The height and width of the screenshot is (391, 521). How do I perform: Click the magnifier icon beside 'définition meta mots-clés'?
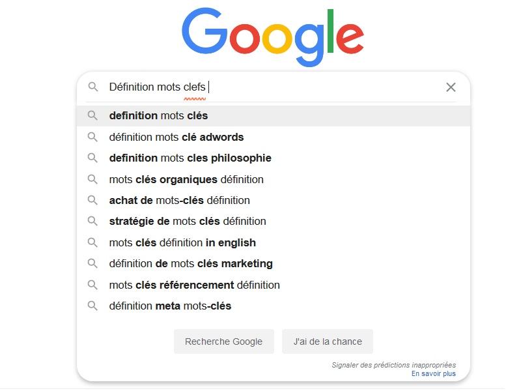92,306
